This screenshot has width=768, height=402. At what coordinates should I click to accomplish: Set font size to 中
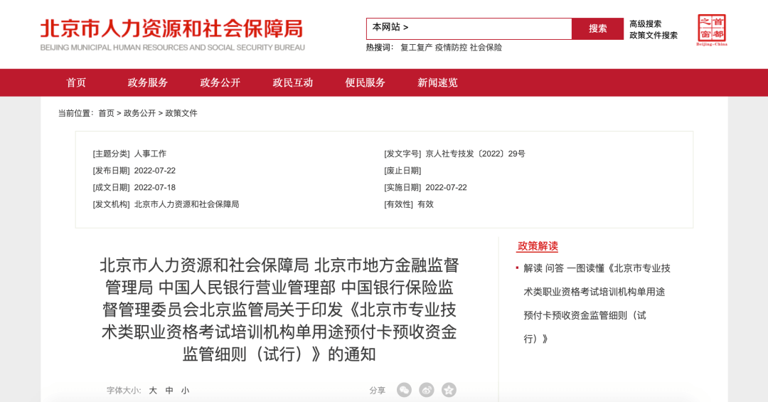169,390
